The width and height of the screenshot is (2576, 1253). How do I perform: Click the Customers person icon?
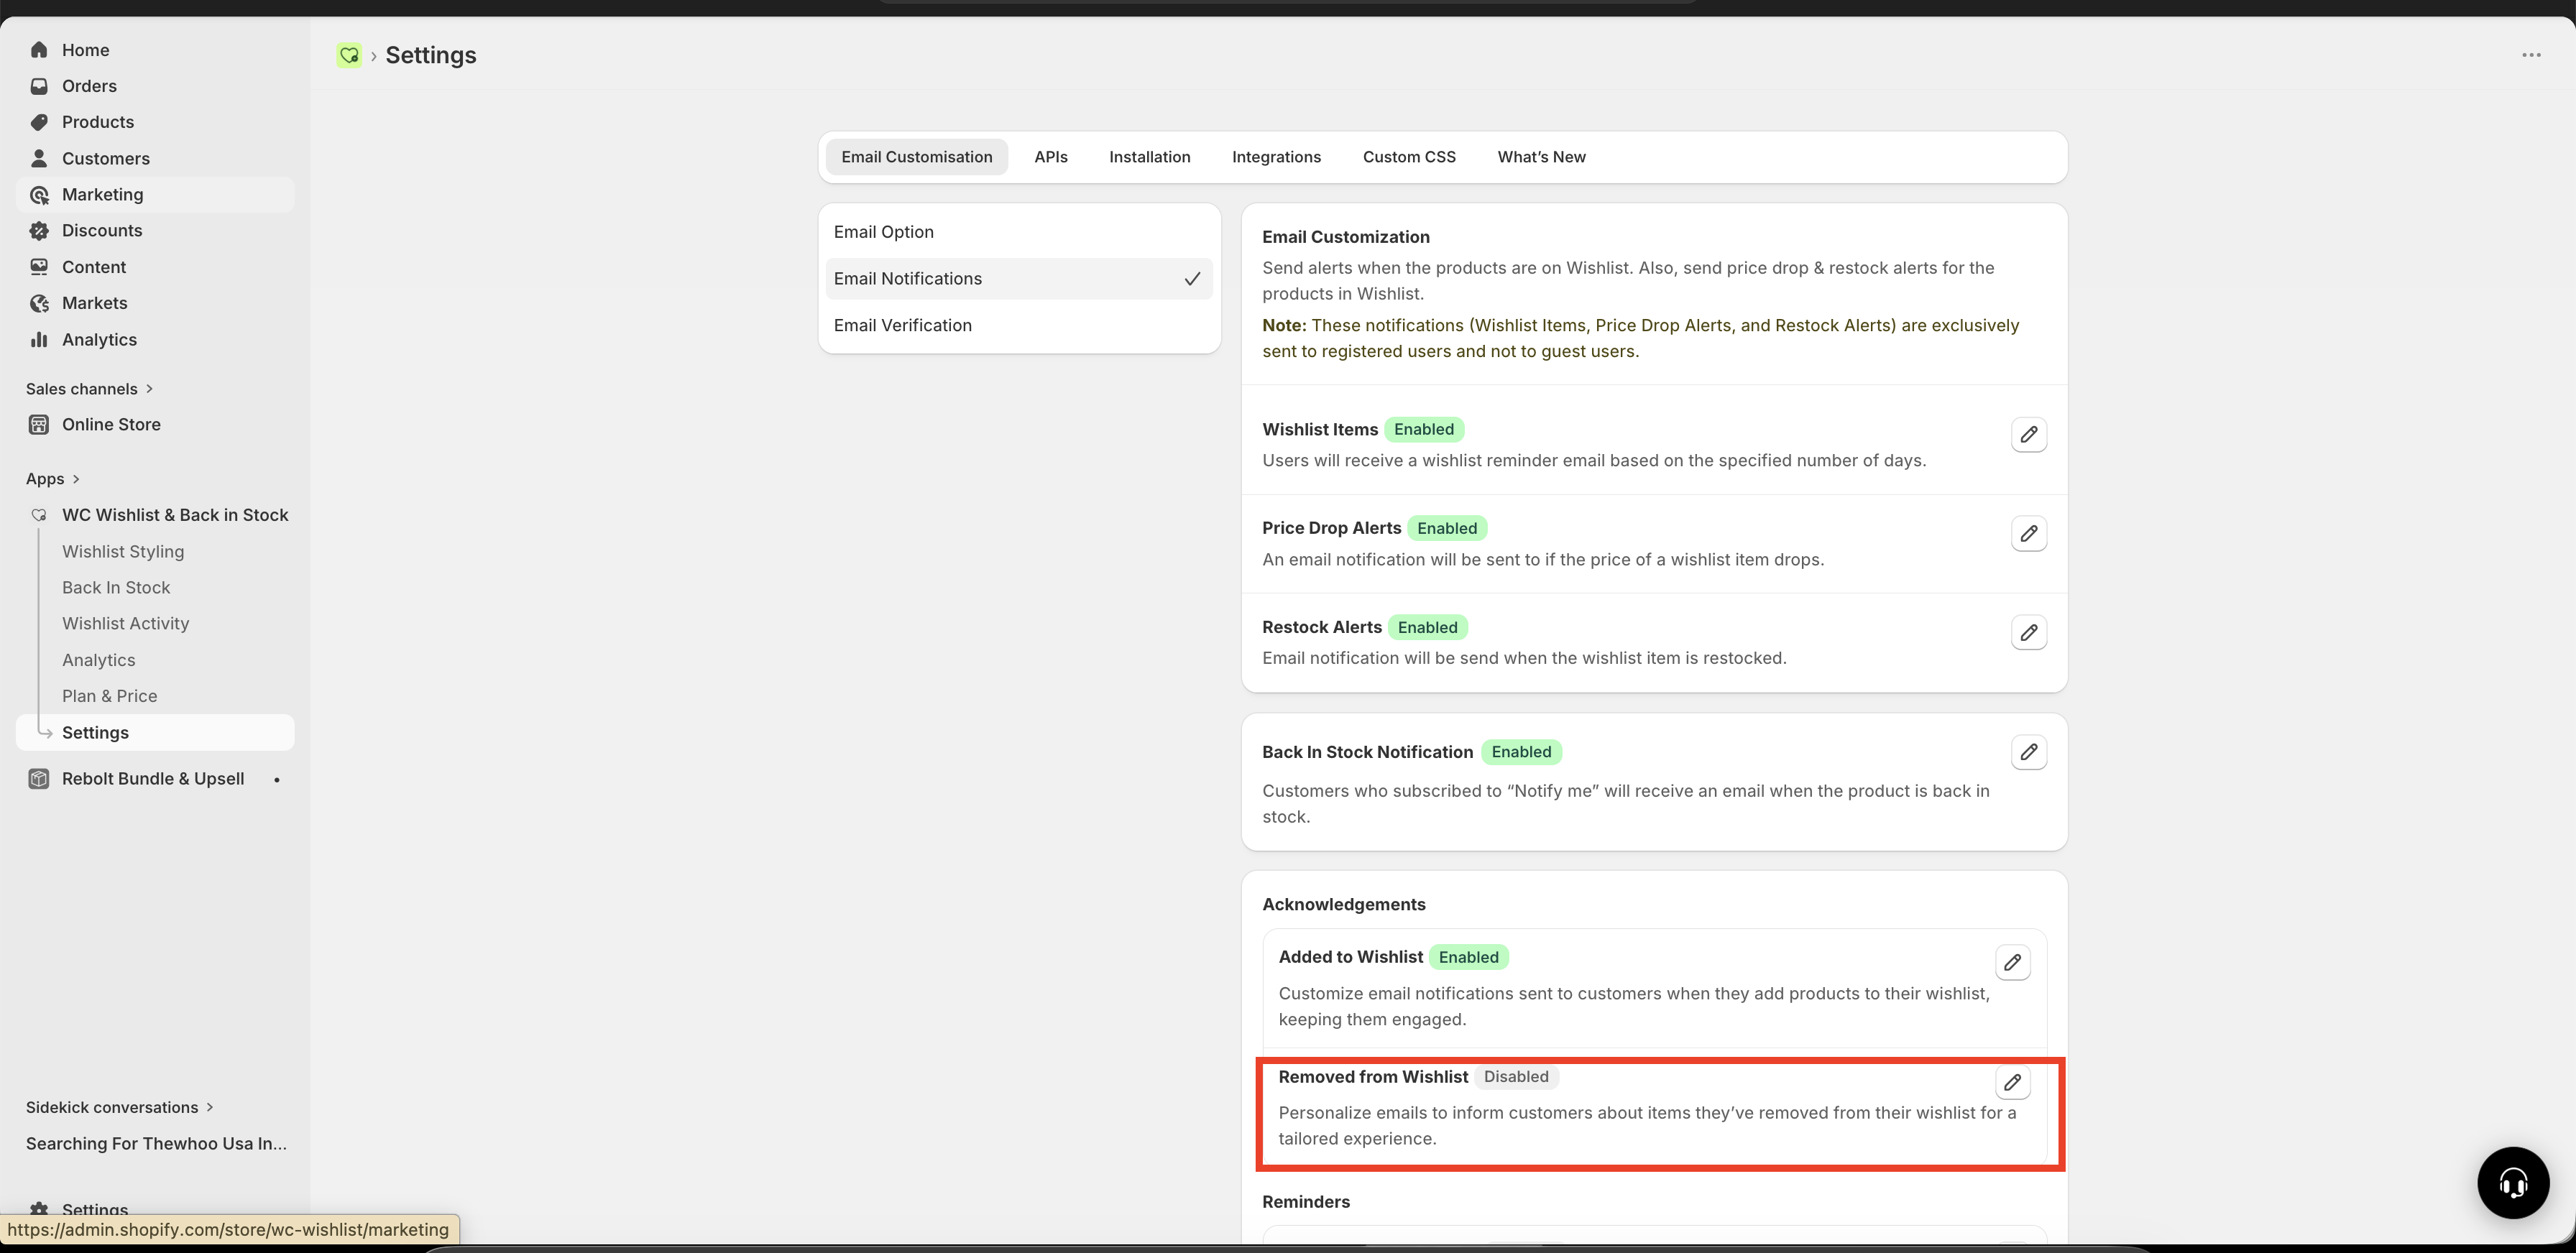[39, 158]
